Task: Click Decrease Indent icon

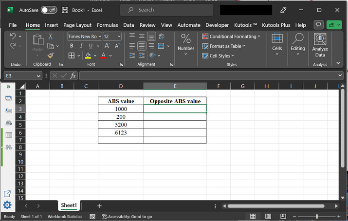Action: pos(132,55)
